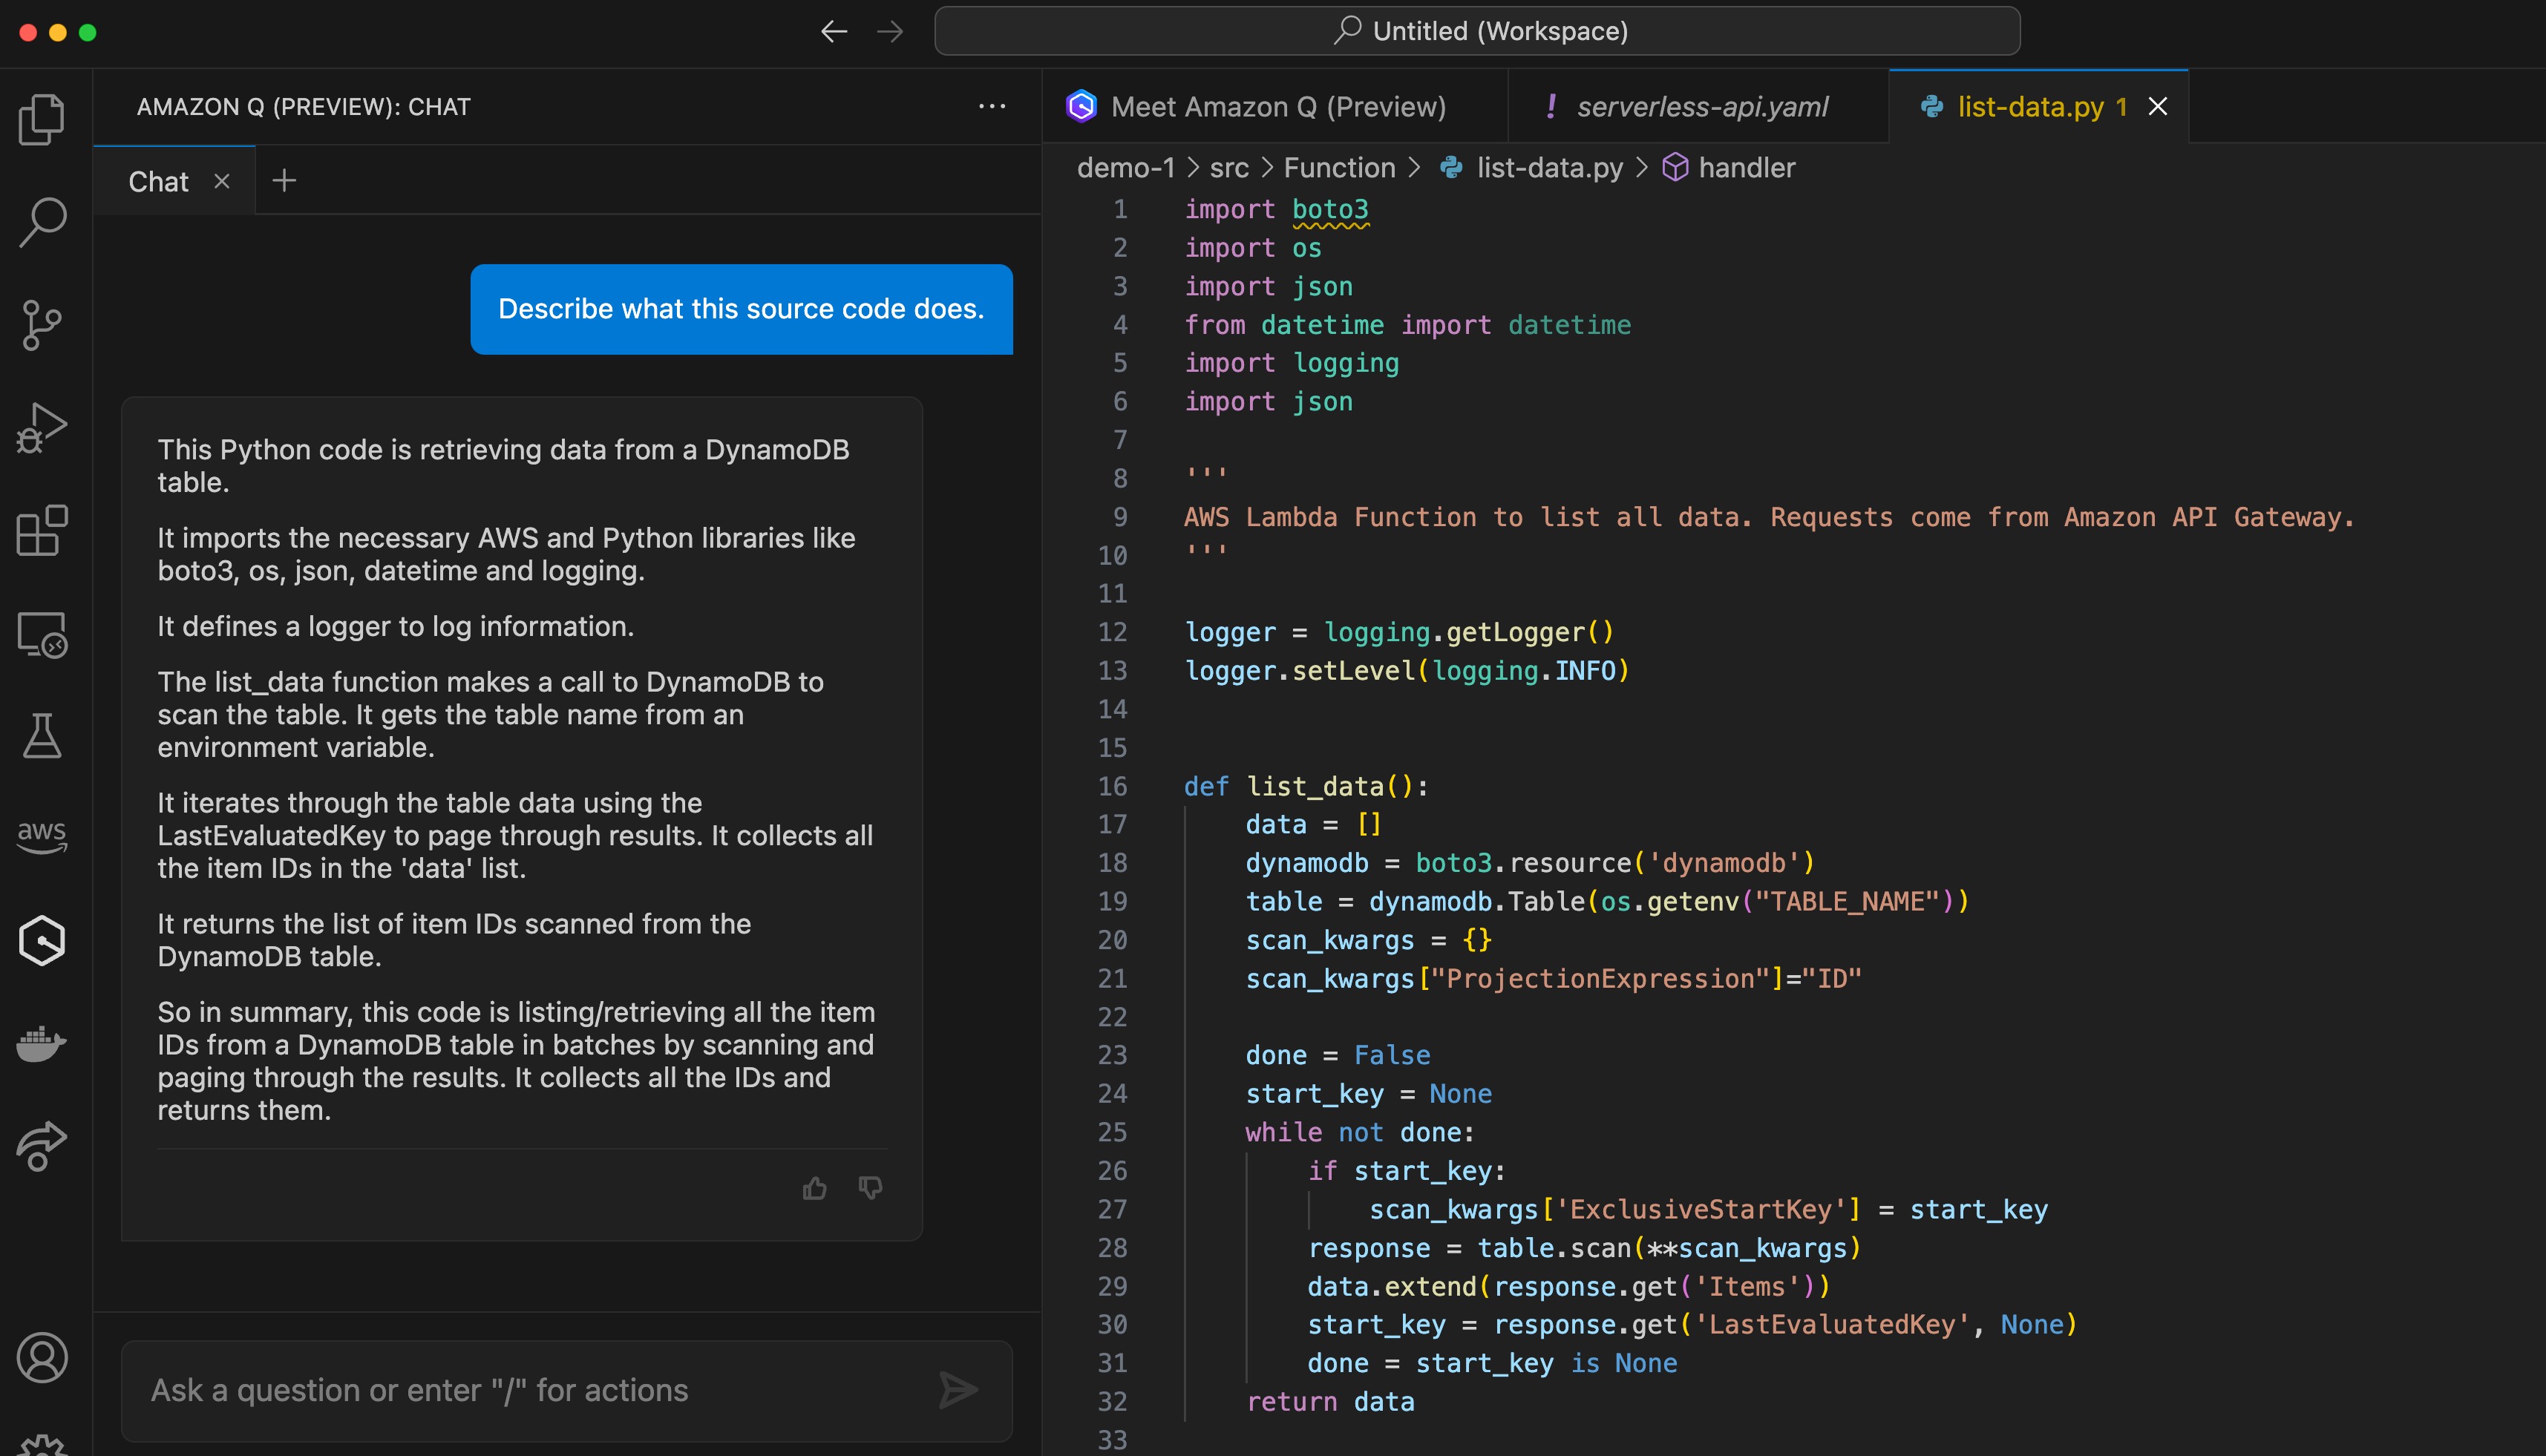Click the new Chat tab plus button
The height and width of the screenshot is (1456, 2546).
[x=285, y=180]
